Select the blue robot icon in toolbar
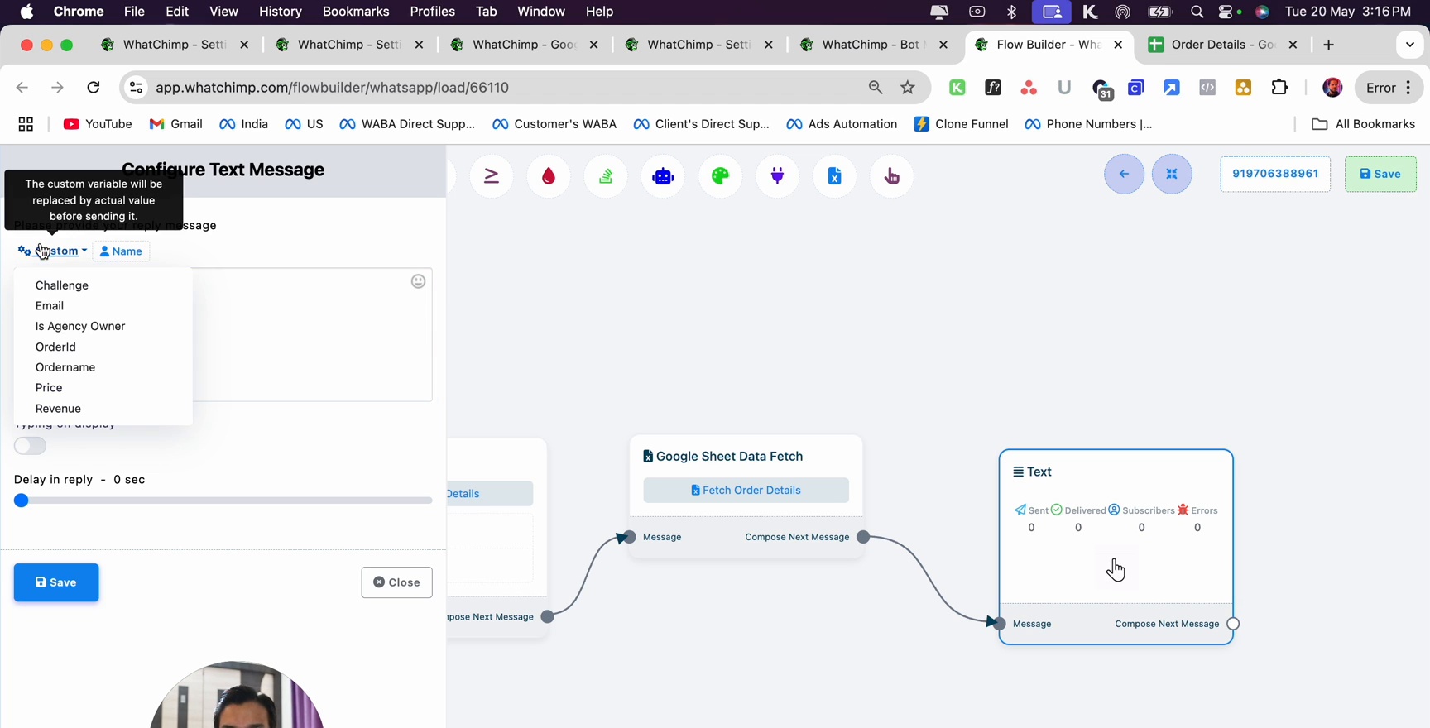This screenshot has height=728, width=1430. click(663, 175)
